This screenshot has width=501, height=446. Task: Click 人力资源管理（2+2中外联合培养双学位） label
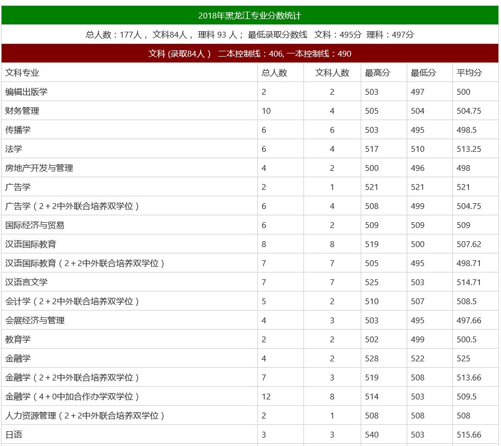coord(85,415)
